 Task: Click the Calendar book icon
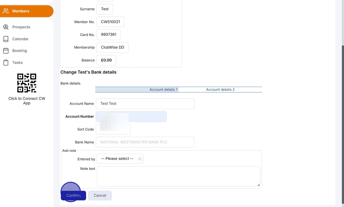[x=6, y=39]
